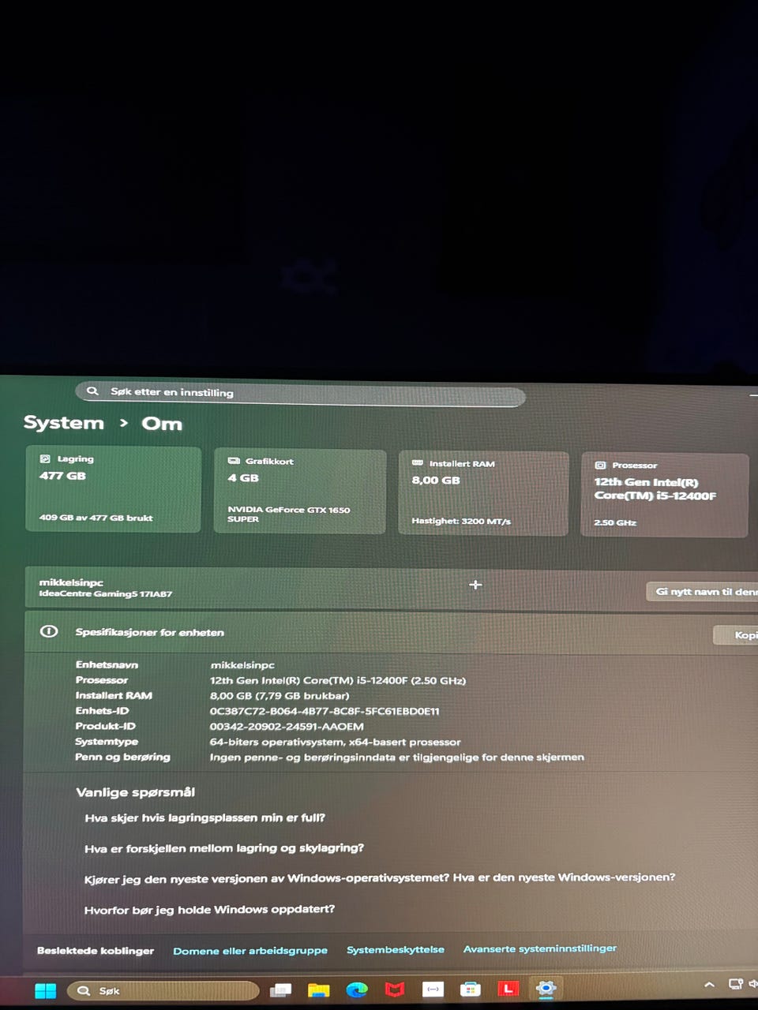Click the 2.50 GHz text in Prosessor card
Viewport: 758px width, 1010px height.
pos(615,522)
